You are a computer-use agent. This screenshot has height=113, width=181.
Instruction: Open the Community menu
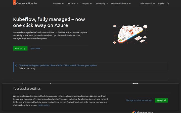[x=102, y=4]
